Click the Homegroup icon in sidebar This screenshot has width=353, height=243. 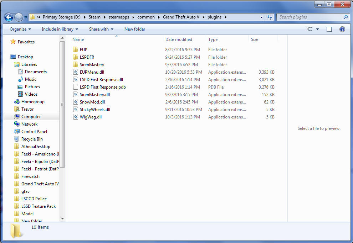pyautogui.click(x=17, y=102)
